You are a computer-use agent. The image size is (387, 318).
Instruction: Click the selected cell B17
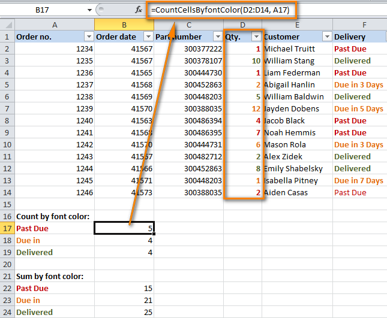[x=124, y=228]
